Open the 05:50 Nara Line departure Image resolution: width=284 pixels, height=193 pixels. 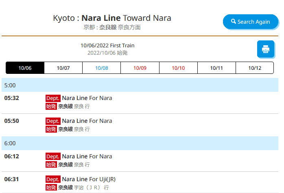click(87, 121)
